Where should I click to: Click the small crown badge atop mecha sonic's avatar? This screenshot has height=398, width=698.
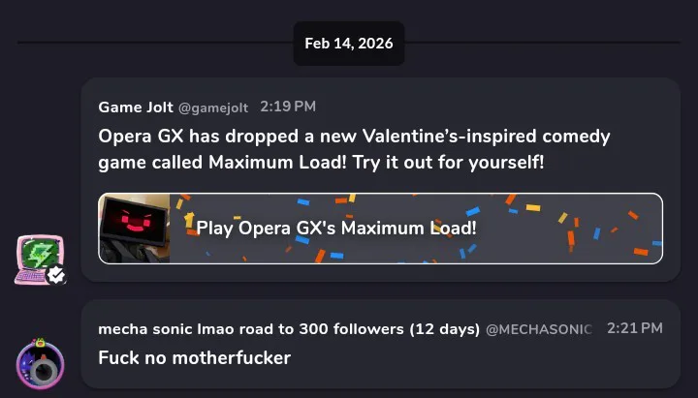[40, 342]
